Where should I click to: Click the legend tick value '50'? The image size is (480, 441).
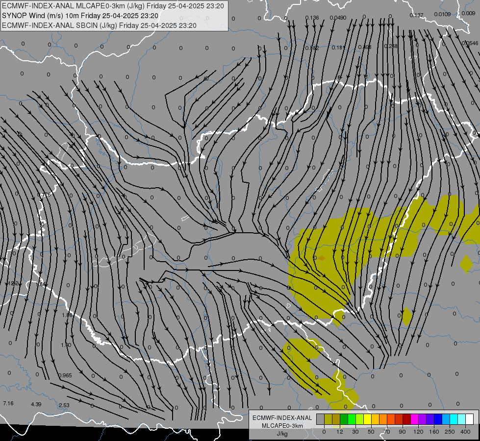(371, 432)
